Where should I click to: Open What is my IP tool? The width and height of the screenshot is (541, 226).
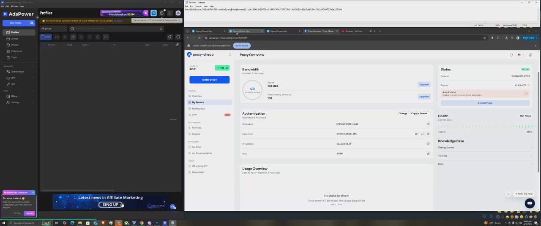[x=210, y=166]
